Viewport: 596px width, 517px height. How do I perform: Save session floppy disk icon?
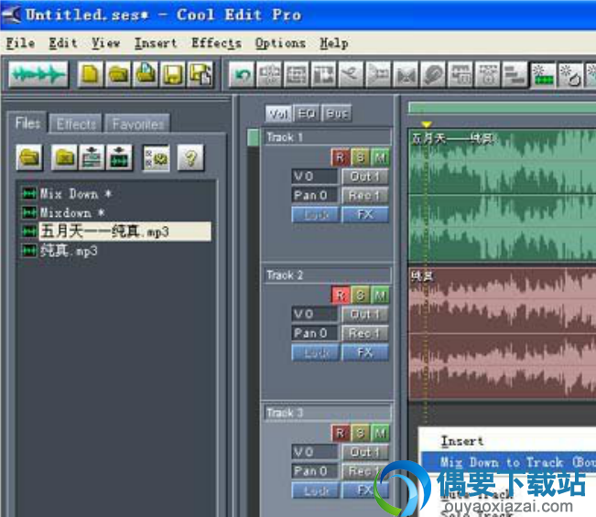173,74
